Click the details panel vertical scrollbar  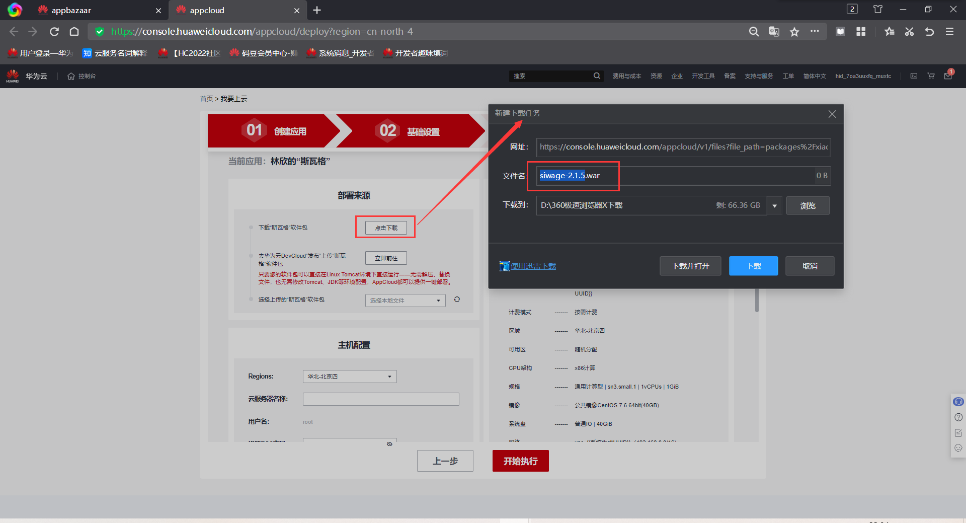pos(756,300)
